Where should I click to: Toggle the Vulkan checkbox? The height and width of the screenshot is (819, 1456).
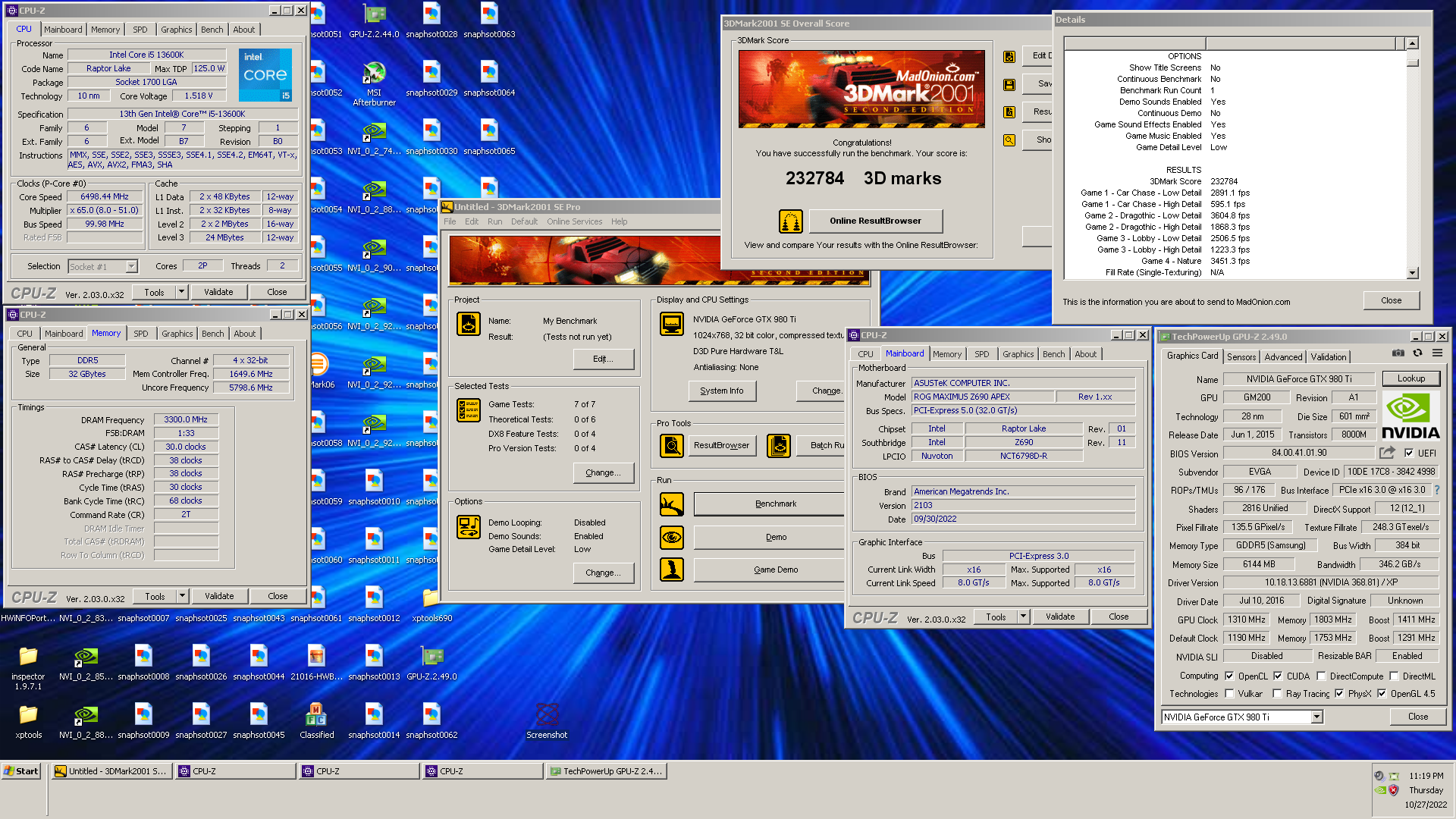[x=1229, y=693]
